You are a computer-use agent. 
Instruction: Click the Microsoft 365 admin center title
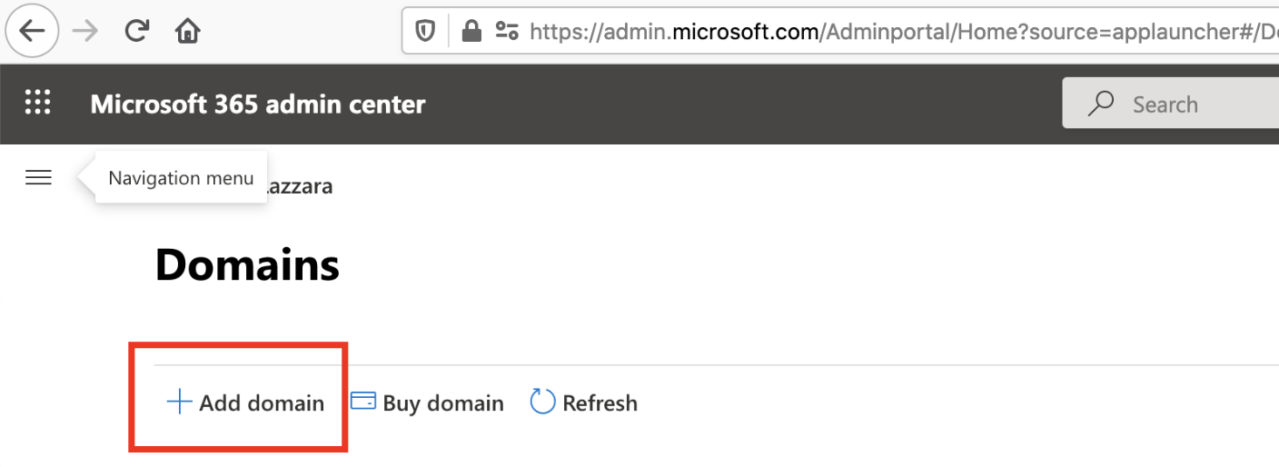point(257,104)
